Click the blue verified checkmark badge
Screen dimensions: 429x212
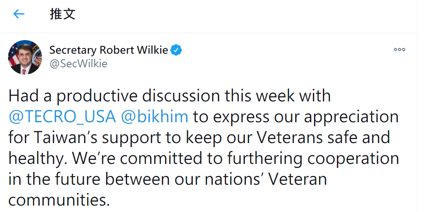(x=176, y=50)
